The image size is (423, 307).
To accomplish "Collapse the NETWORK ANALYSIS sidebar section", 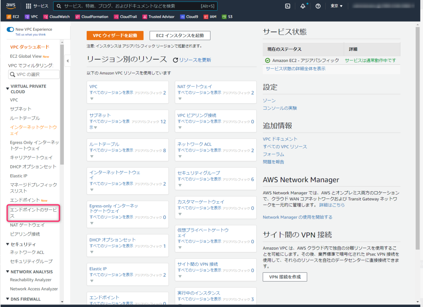I will click(x=8, y=272).
